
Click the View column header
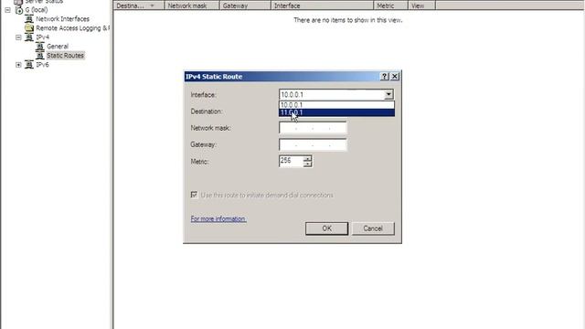[x=421, y=5]
